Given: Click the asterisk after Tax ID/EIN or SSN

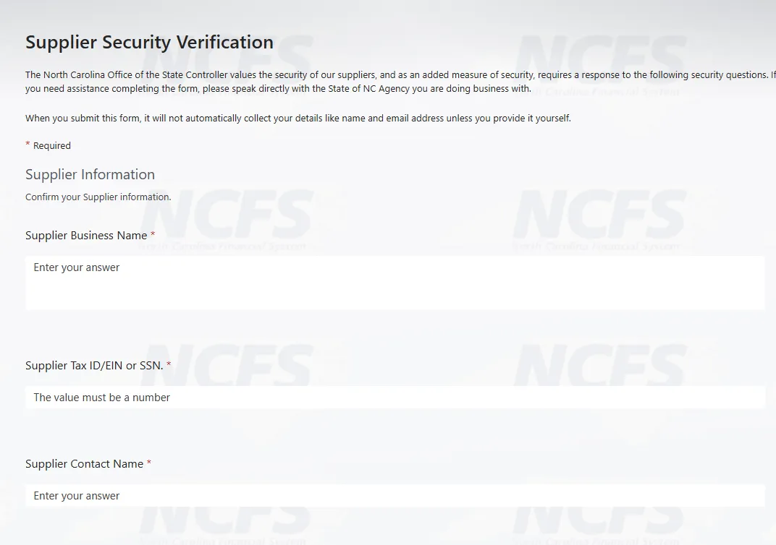Looking at the screenshot, I should tap(169, 365).
